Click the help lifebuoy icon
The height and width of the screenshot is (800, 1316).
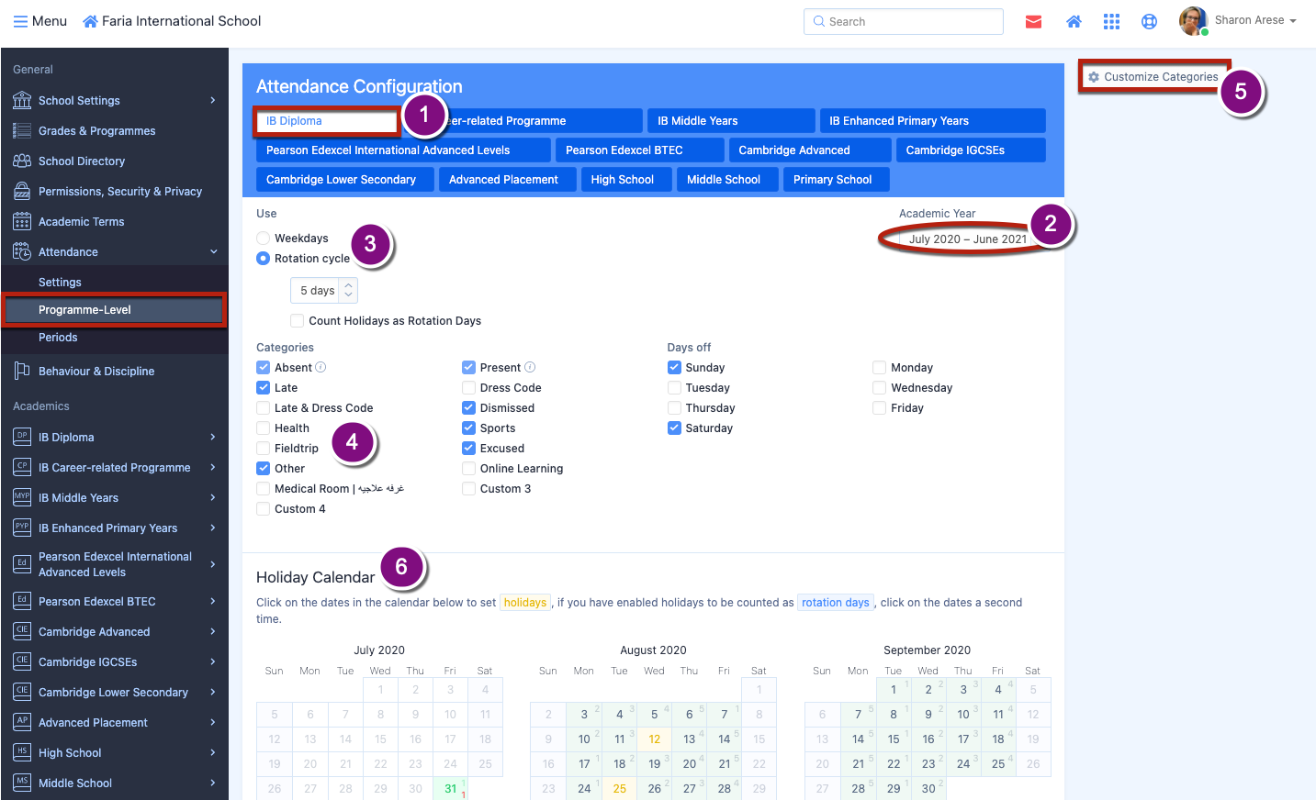pos(1149,22)
